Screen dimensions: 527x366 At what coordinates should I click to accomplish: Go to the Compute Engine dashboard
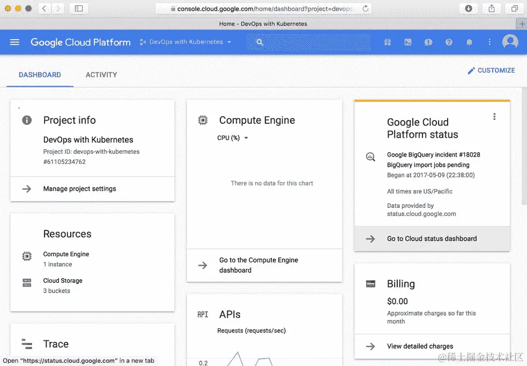259,265
